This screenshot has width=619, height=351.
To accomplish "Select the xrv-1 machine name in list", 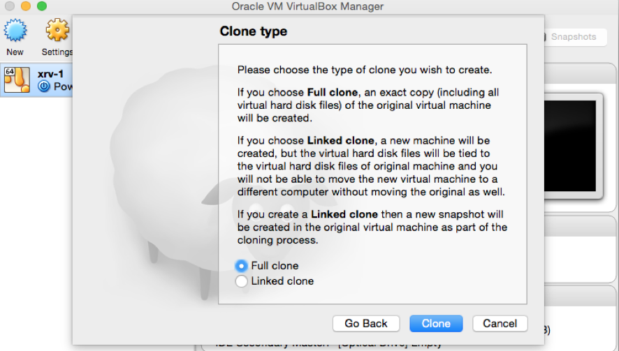I will [x=50, y=74].
